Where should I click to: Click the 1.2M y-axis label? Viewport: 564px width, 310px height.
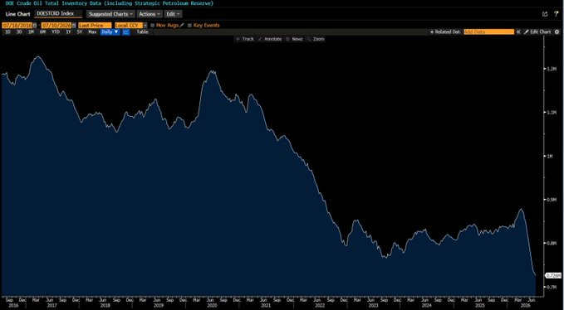(552, 69)
